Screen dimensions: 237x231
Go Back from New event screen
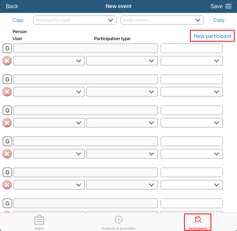pos(12,6)
